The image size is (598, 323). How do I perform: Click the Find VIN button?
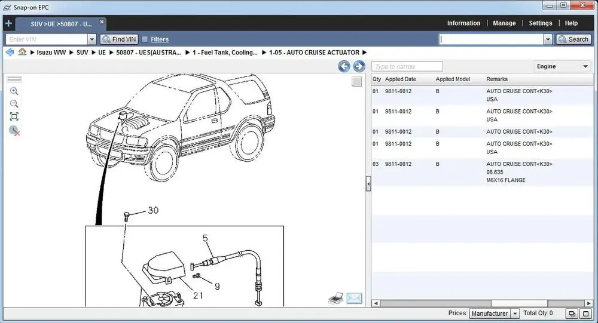coord(119,39)
